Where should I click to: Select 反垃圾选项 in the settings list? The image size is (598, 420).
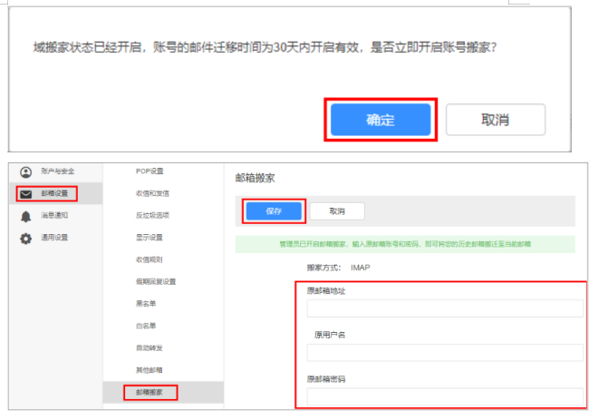152,215
